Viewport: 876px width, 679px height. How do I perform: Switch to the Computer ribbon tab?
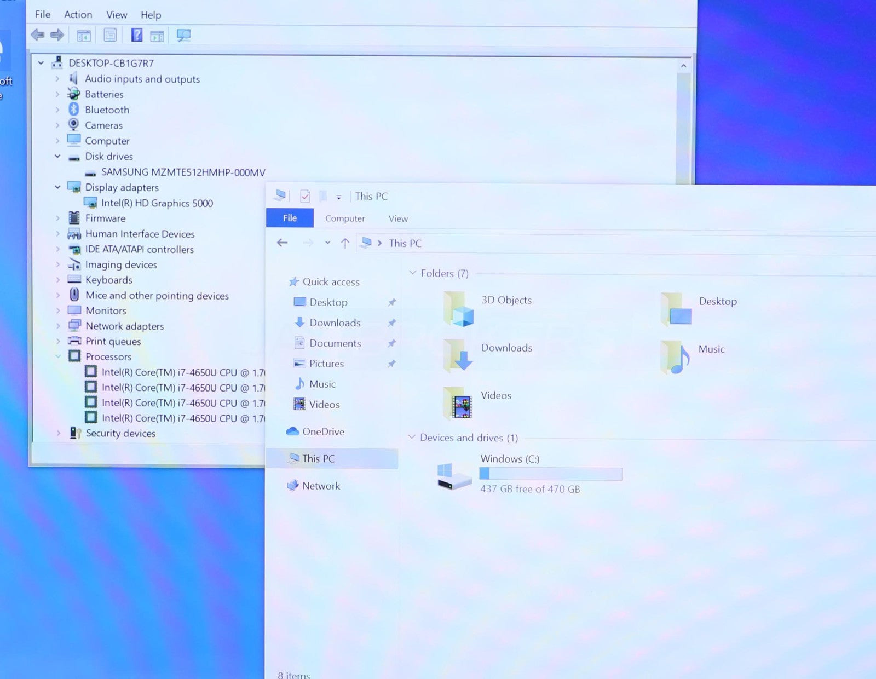pos(345,218)
